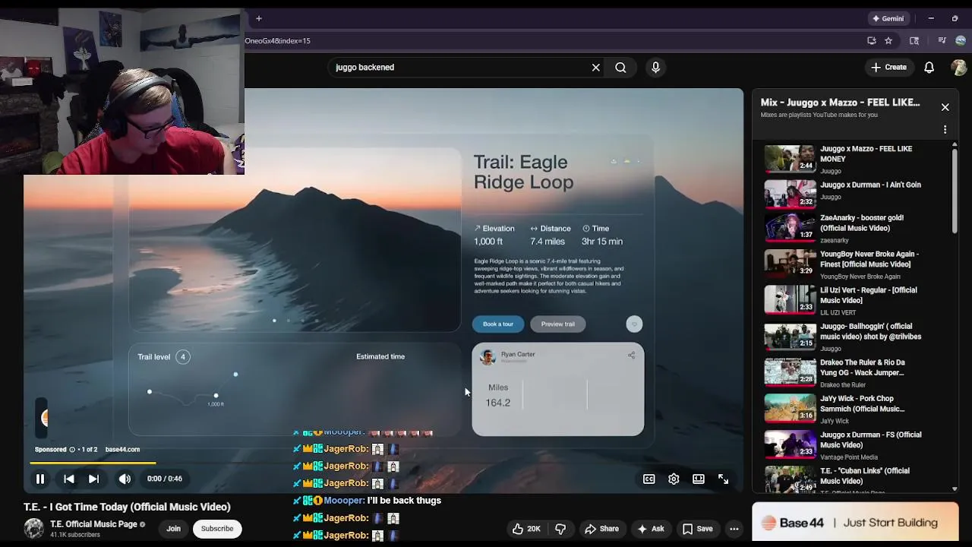The image size is (972, 547).
Task: Click the share icon on Ryan Carter card
Action: click(x=631, y=355)
